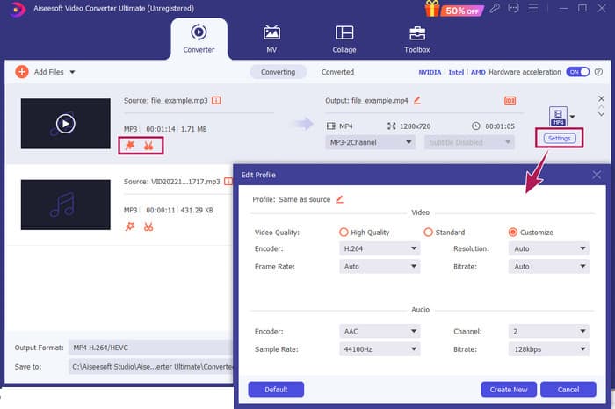Click the Save to path field
This screenshot has height=409, width=615.
pyautogui.click(x=151, y=367)
